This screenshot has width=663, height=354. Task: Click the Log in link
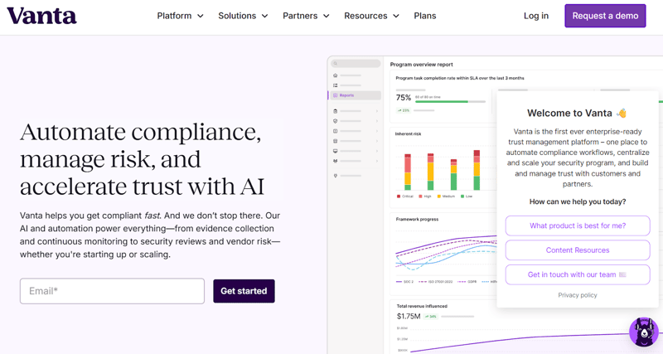pos(536,16)
